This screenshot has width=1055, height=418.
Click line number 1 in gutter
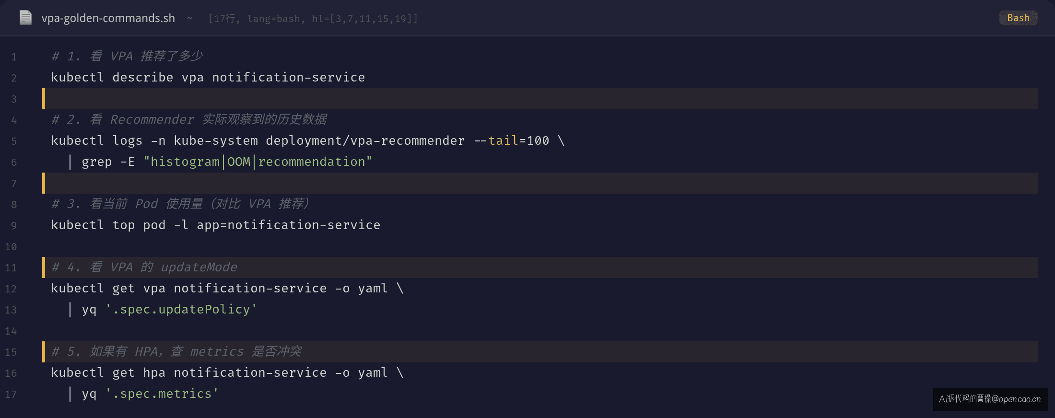(x=14, y=57)
